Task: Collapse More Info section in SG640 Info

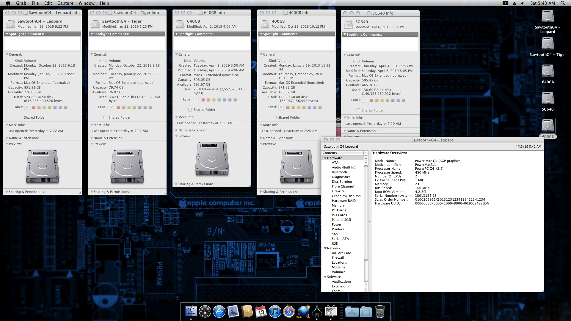Action: coord(345,118)
